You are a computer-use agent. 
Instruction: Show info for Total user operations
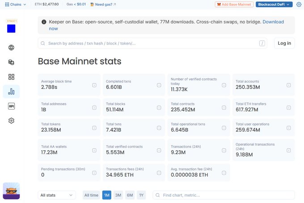tap(289, 128)
